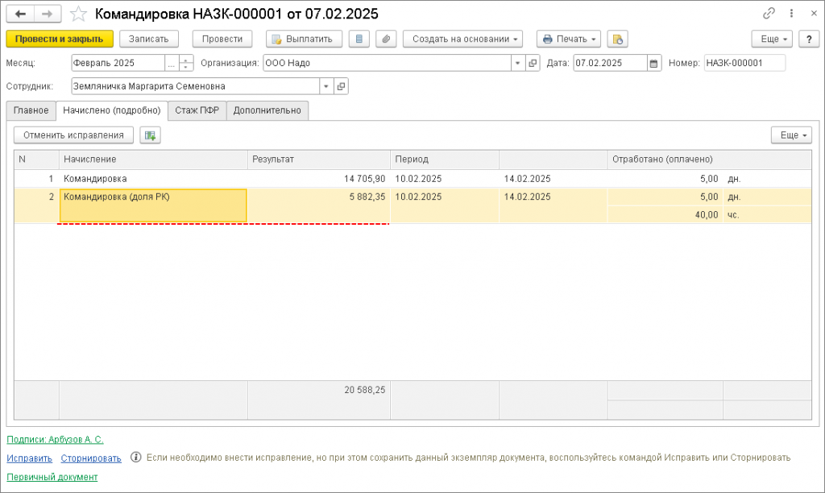
Task: Adjust month with the Месяц stepper
Action: tap(186, 63)
